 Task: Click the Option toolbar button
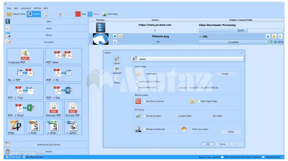click(34, 14)
